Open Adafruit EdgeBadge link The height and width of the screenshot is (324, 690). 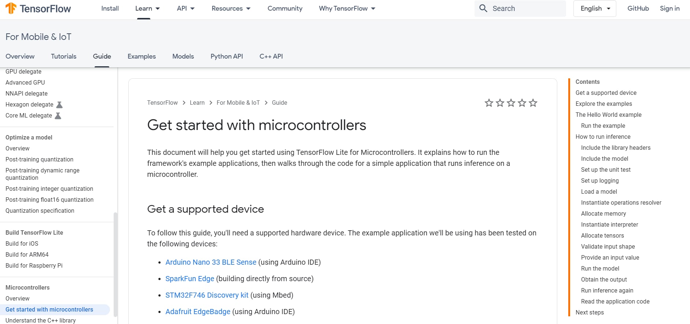198,312
